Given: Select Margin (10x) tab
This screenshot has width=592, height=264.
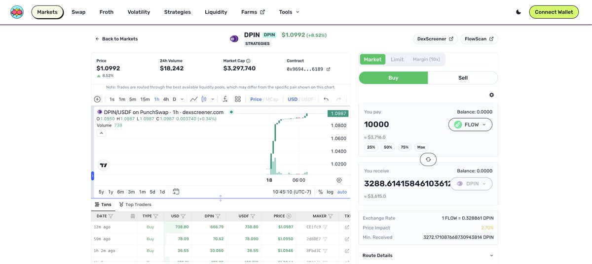Looking at the screenshot, I should coord(426,59).
